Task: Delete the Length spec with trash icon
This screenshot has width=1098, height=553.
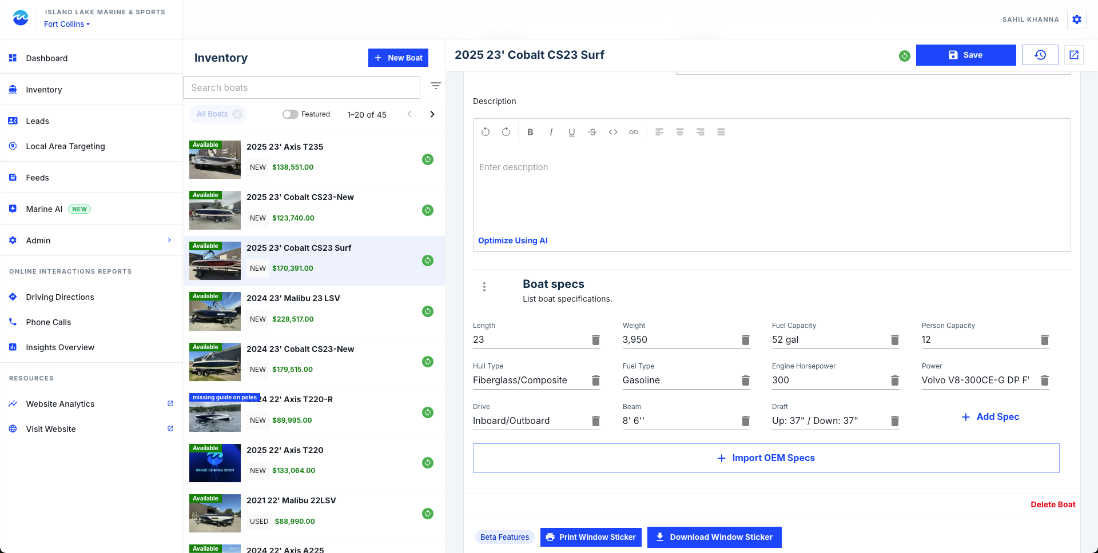Action: (596, 340)
